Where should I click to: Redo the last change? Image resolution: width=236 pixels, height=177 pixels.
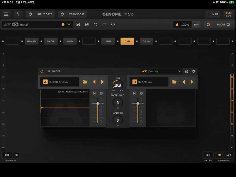coord(104,24)
